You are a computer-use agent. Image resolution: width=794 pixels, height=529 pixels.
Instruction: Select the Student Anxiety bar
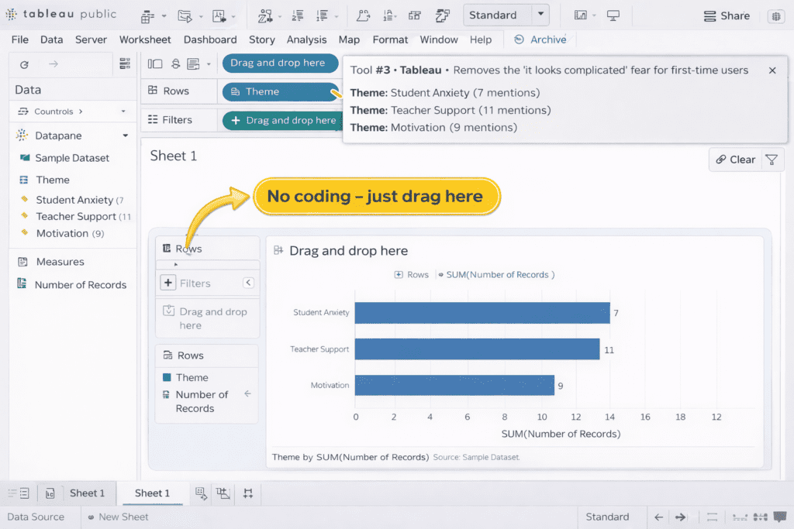[482, 313]
